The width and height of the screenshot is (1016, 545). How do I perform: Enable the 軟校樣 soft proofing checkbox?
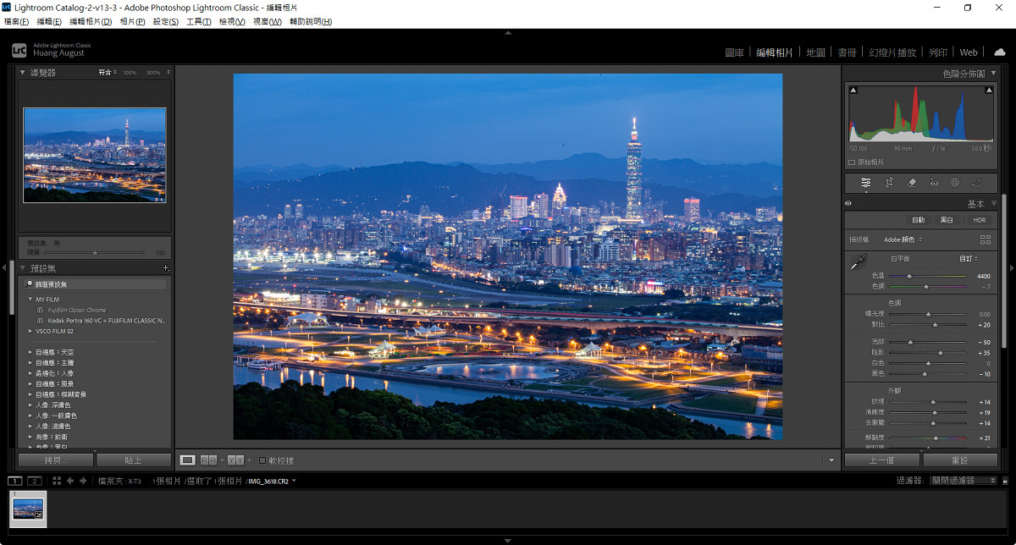click(x=262, y=460)
